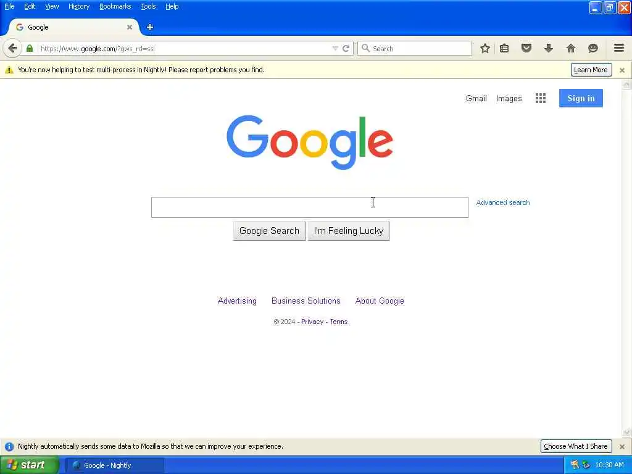Screen dimensions: 632x474
Task: Open the View menu
Action: tap(52, 6)
